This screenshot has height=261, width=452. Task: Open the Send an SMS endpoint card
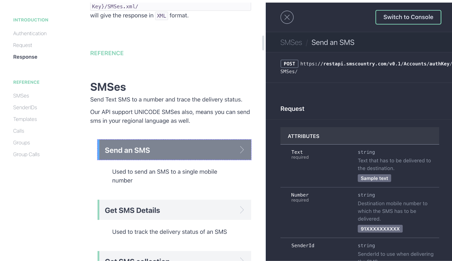tap(174, 150)
